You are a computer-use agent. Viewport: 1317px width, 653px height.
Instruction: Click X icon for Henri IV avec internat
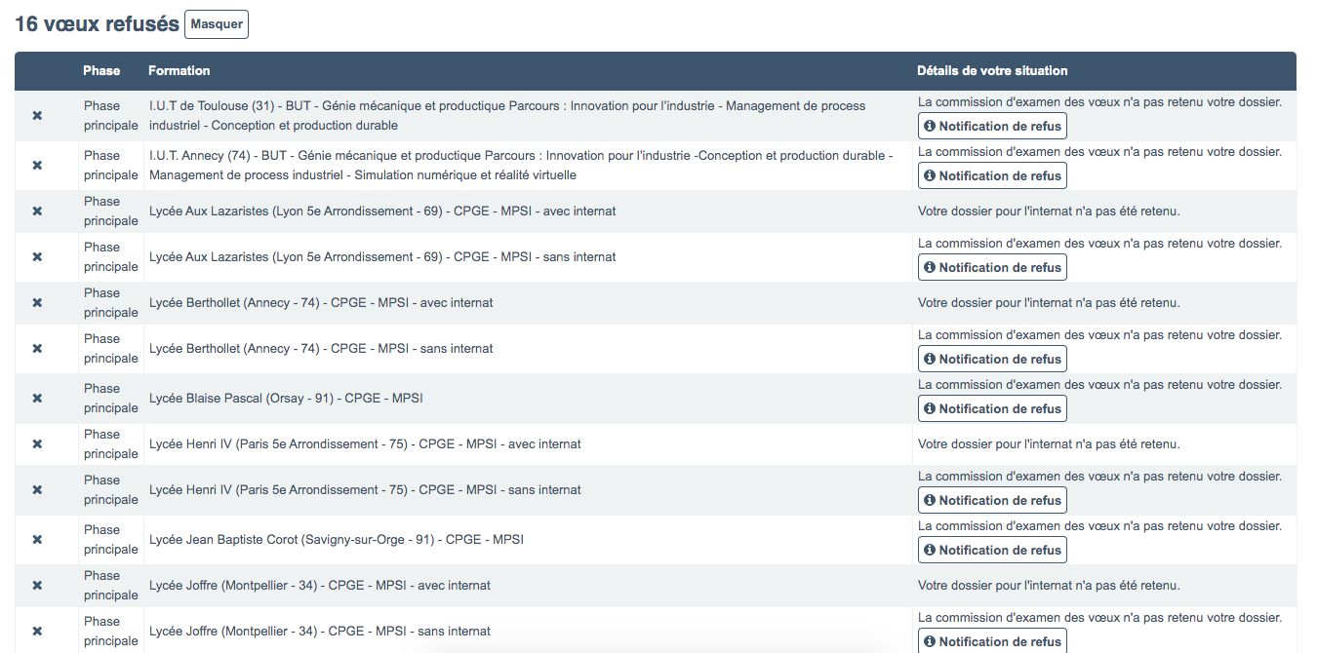tap(37, 444)
